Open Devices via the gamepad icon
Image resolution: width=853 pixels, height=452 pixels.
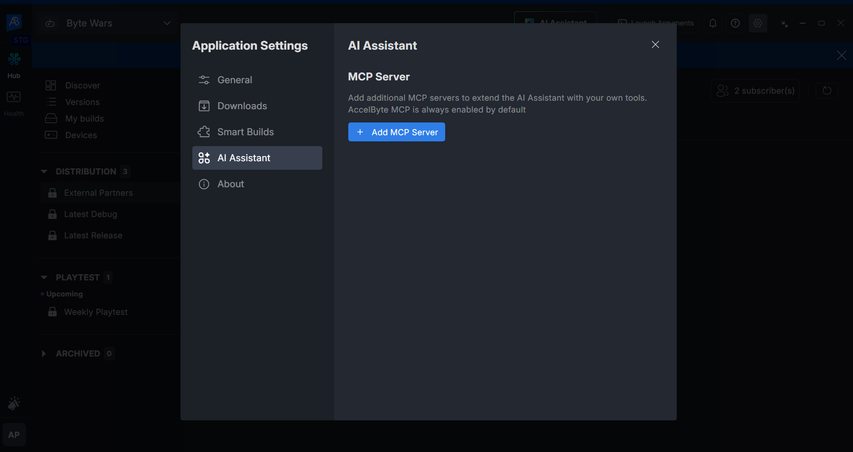(x=51, y=135)
